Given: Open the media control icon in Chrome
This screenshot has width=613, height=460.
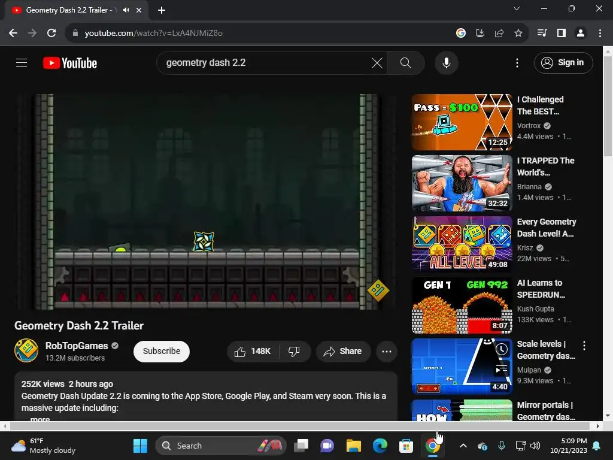Looking at the screenshot, I should [x=542, y=33].
